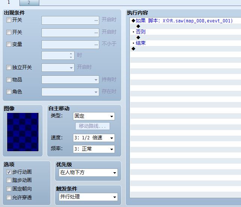Open the 优先级 priority dropdown

[88, 173]
